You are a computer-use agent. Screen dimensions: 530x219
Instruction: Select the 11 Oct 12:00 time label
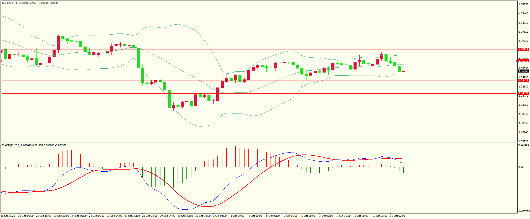click(x=397, y=216)
